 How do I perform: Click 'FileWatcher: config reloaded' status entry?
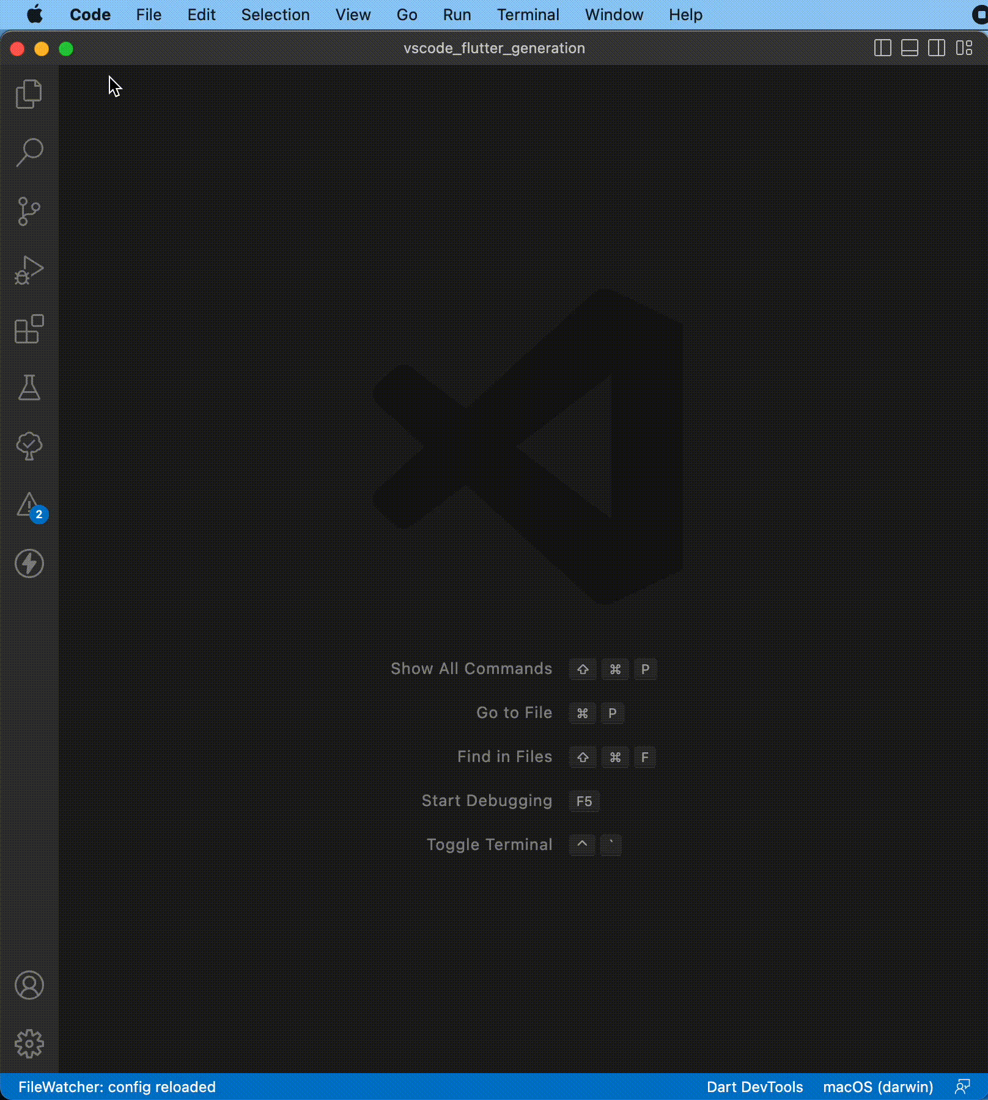(x=117, y=1087)
